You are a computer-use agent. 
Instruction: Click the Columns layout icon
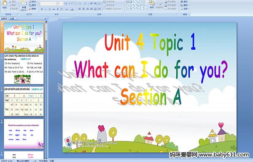(100, 9)
